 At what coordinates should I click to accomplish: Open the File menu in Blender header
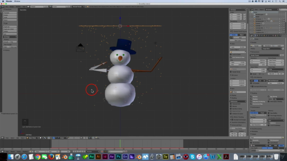click(x=7, y=7)
